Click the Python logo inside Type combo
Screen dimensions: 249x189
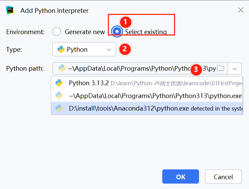click(61, 49)
